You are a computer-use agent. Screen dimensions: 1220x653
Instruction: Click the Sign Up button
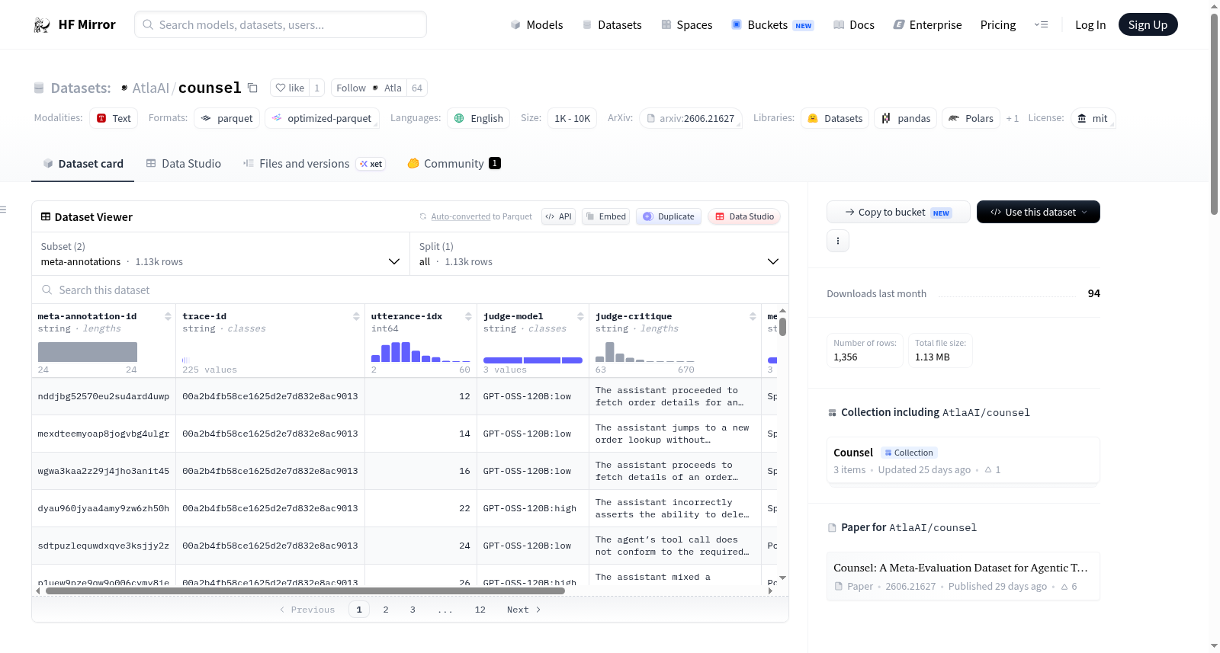1148,25
